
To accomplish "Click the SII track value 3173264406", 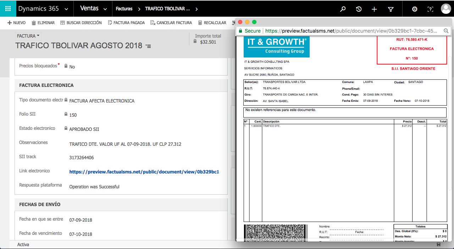I will coord(82,157).
